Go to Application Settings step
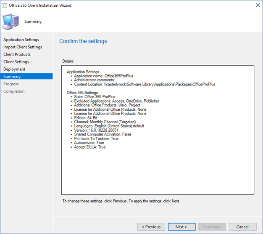Viewport: 263px width, 234px height. pos(21,40)
